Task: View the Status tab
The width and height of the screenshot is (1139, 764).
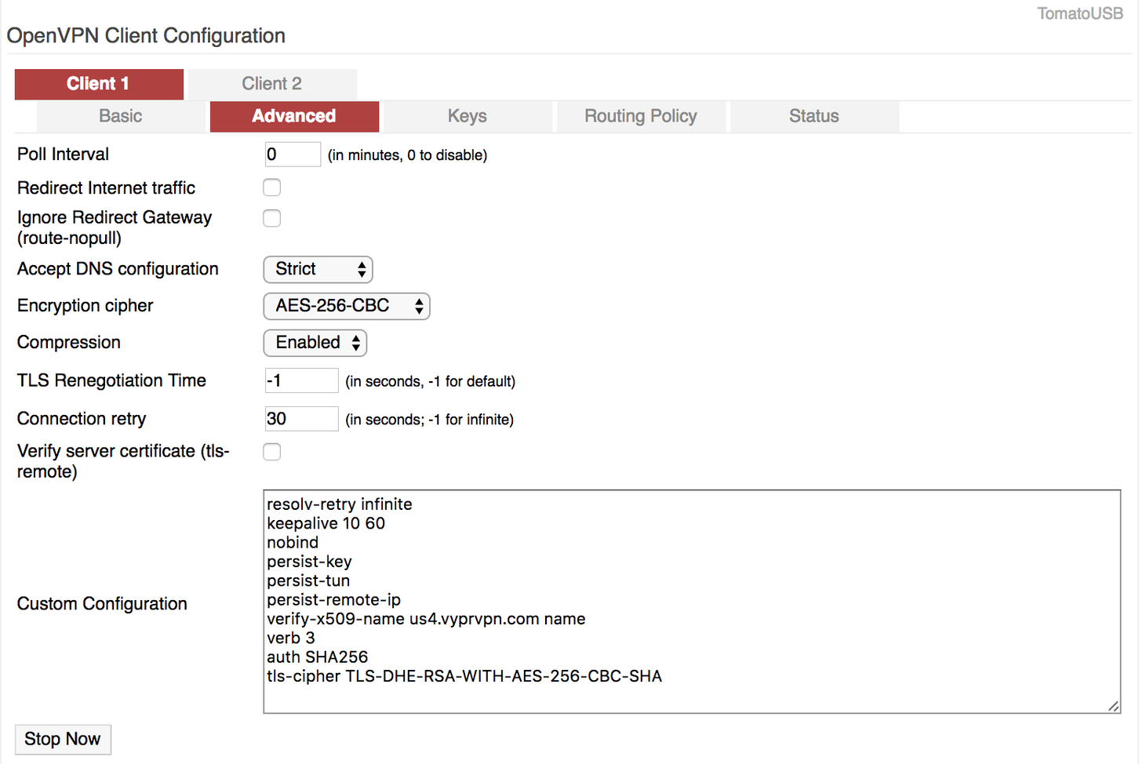Action: point(814,116)
